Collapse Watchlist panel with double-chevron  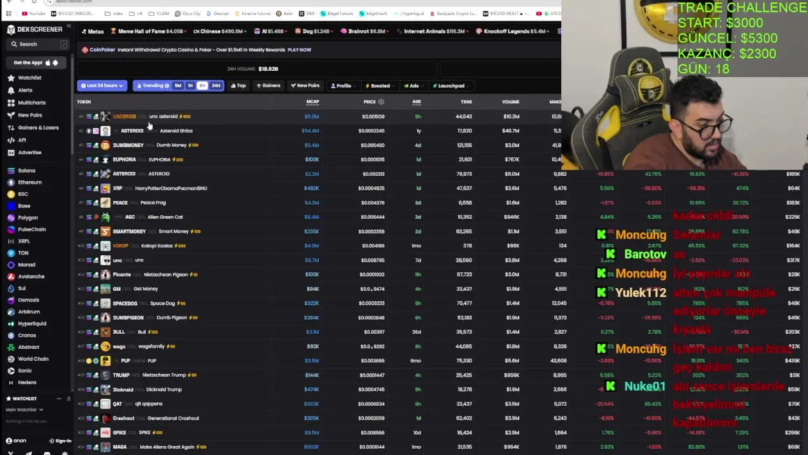[x=68, y=399]
